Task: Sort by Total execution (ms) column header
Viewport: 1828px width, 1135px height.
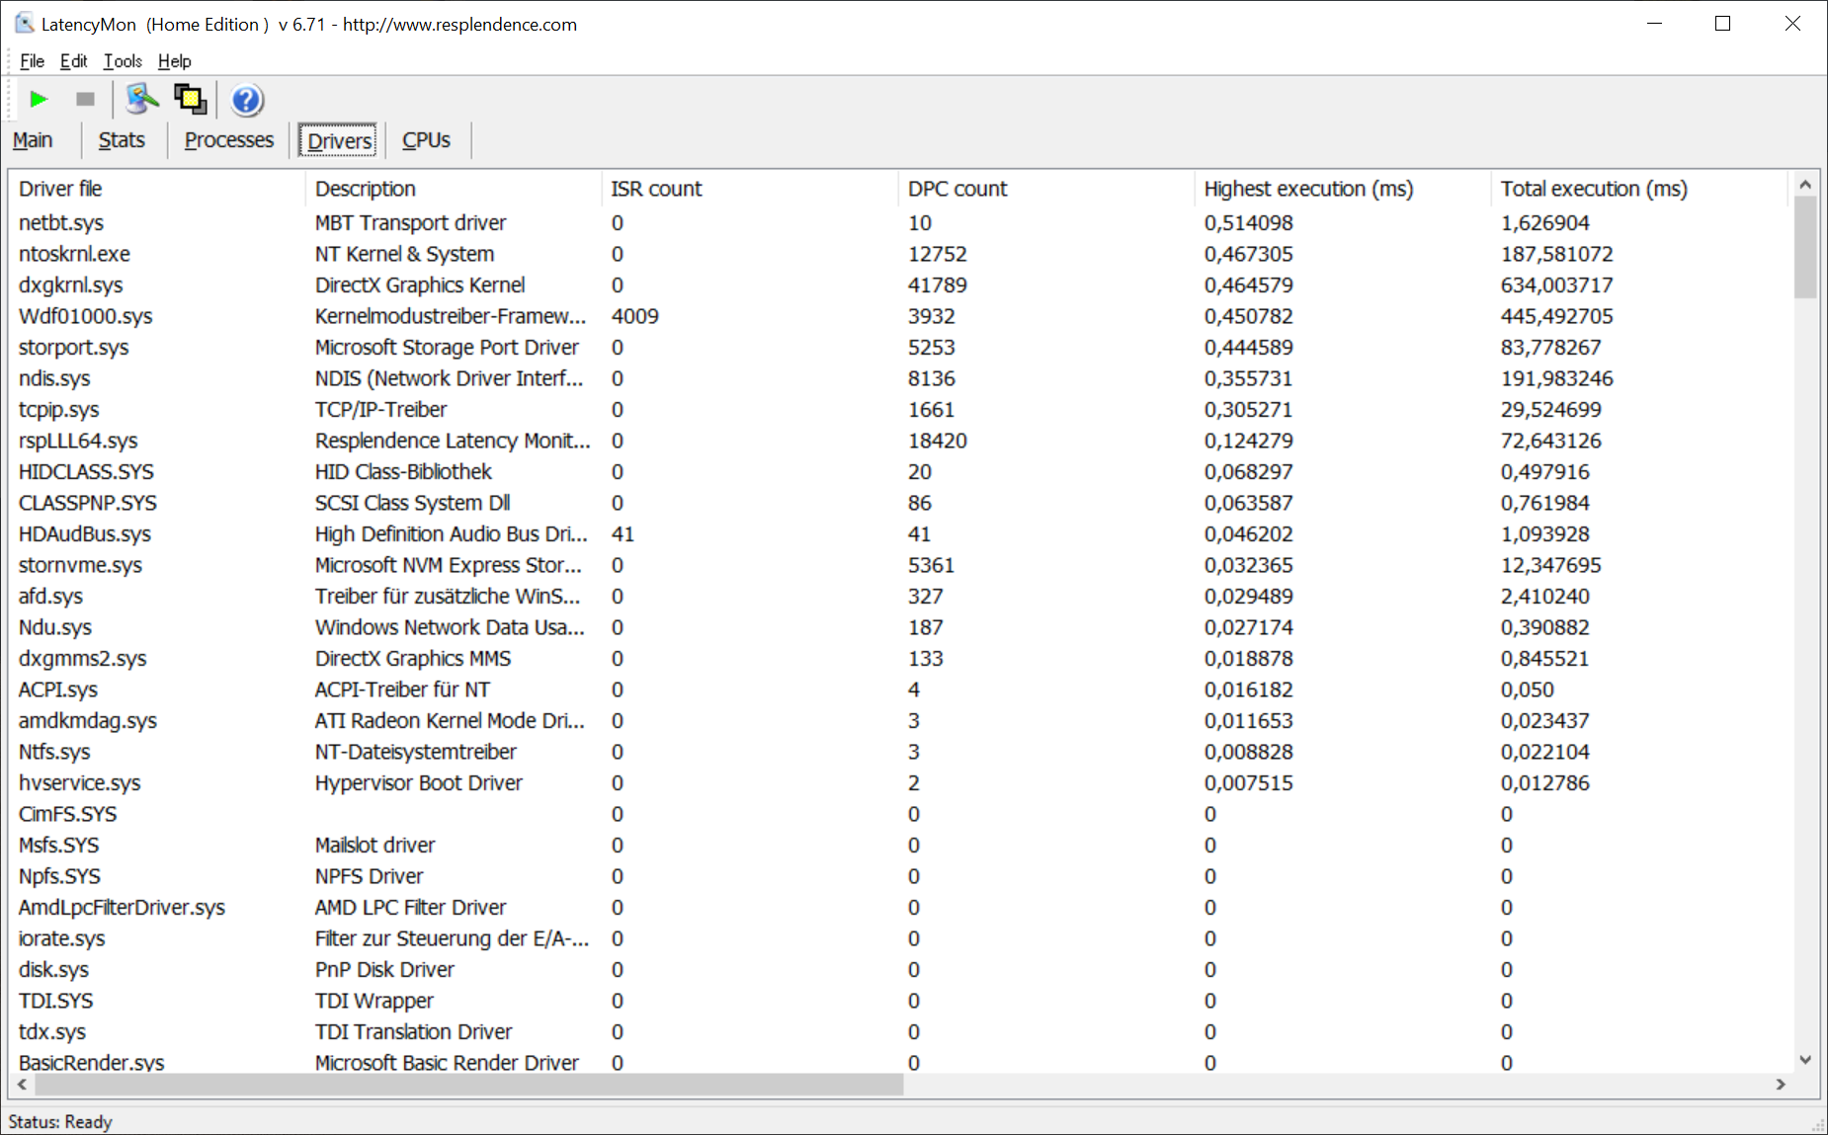Action: (1639, 189)
